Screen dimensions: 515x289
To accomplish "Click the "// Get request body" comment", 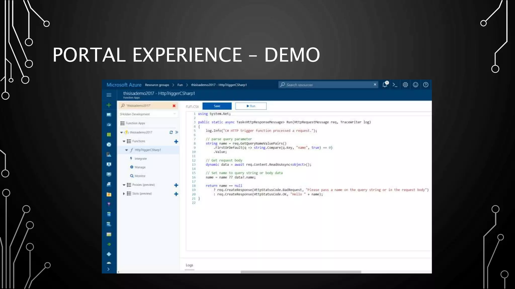I will (x=224, y=160).
